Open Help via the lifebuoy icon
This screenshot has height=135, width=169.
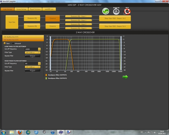pyautogui.click(x=127, y=12)
